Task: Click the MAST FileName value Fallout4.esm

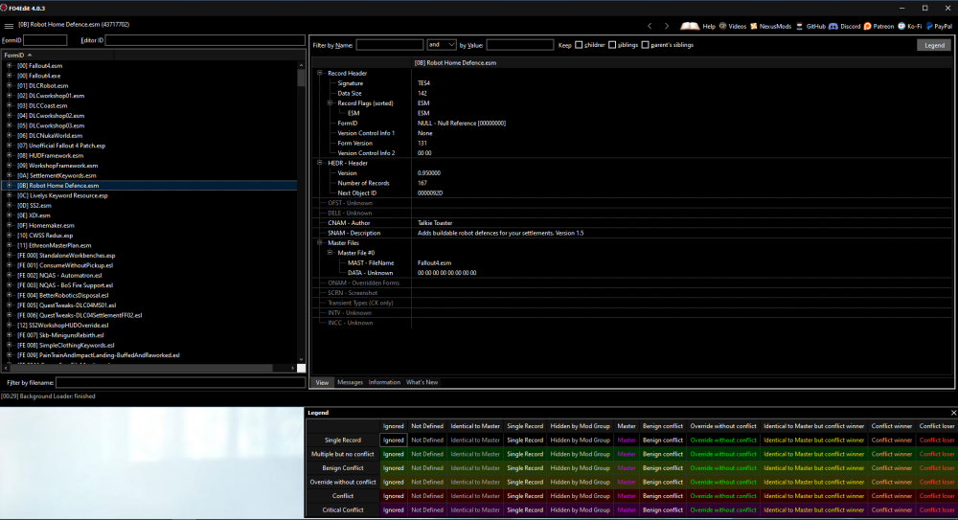Action: click(434, 262)
